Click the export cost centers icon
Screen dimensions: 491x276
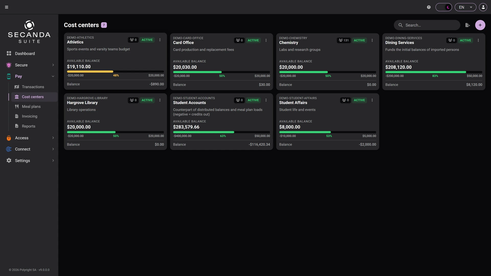coord(467,25)
